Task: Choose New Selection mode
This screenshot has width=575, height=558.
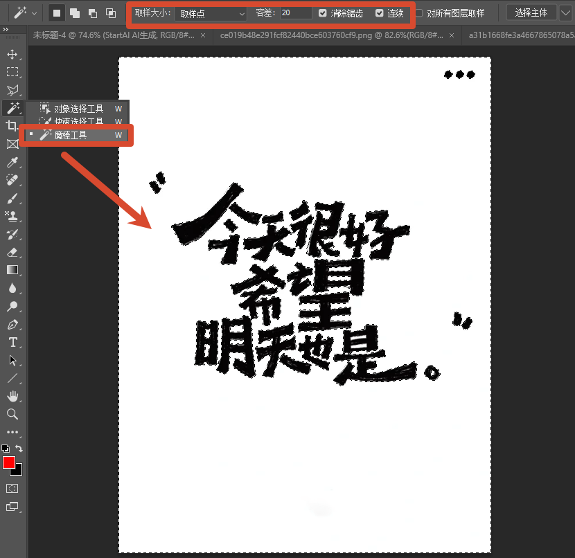Action: [x=57, y=14]
